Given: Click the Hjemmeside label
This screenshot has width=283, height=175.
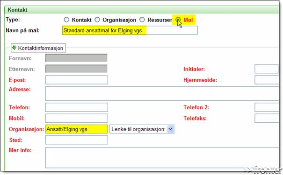Looking at the screenshot, I should coord(200,80).
